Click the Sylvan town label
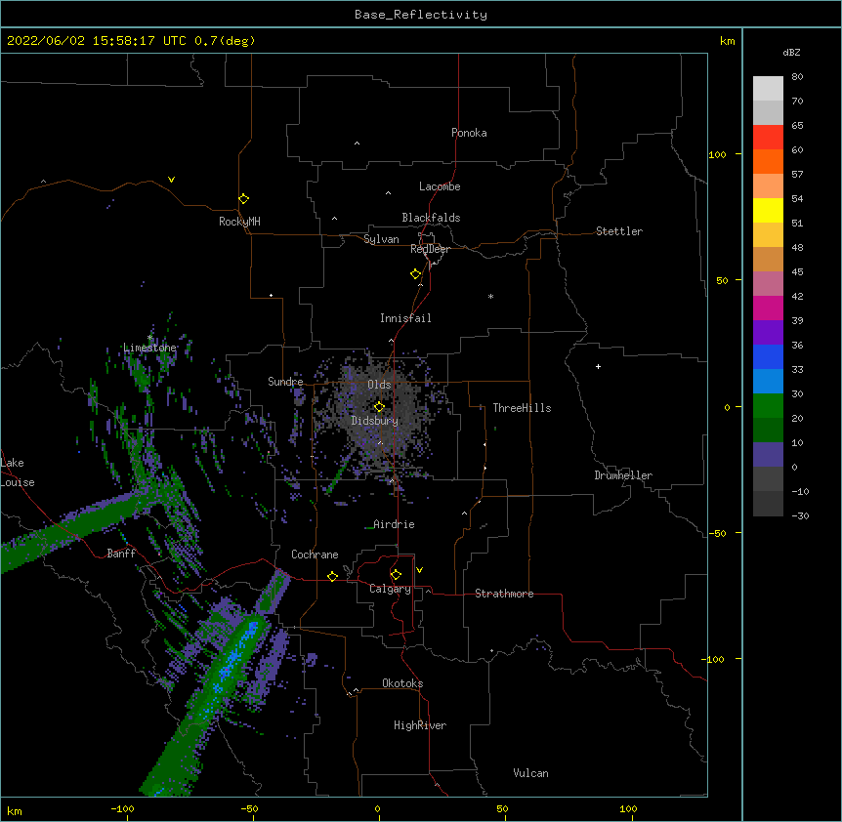This screenshot has width=842, height=822. 381,239
